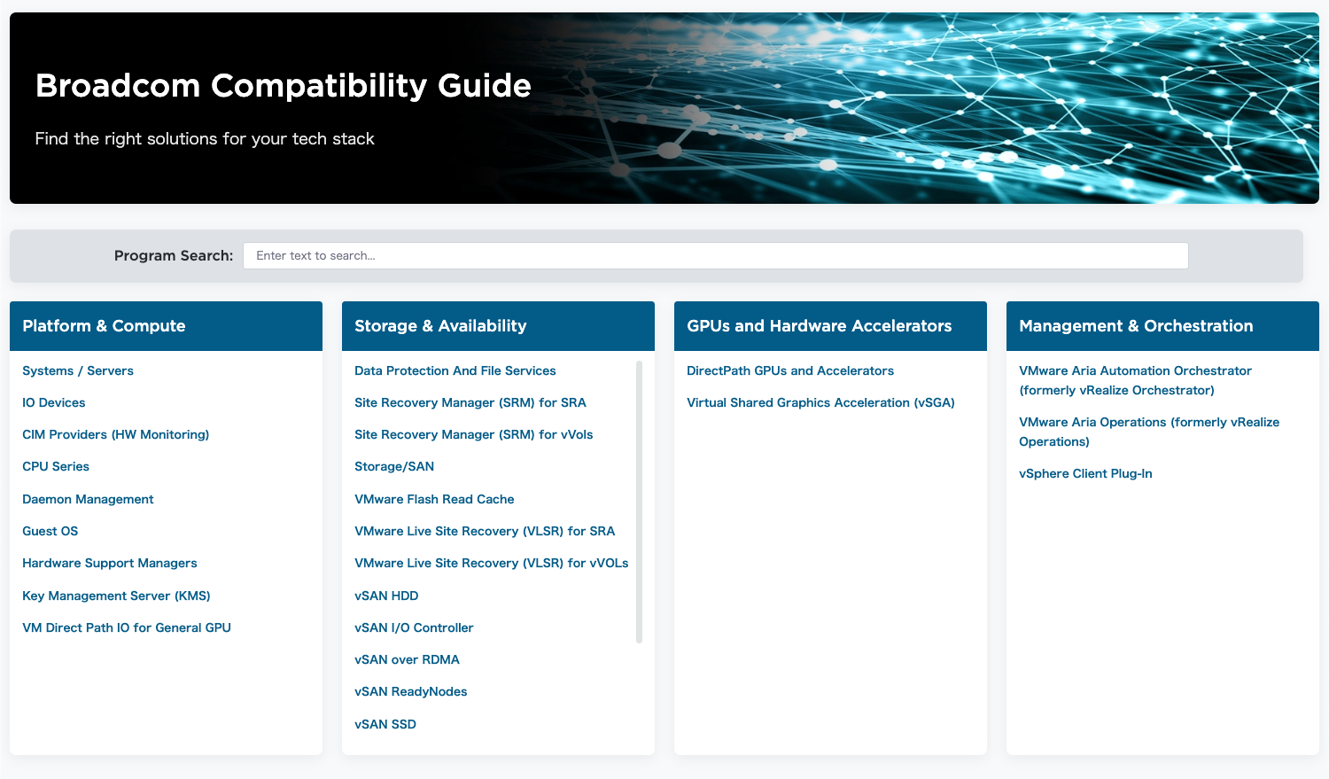This screenshot has width=1329, height=779.
Task: Open vSAN over RDMA compatibility
Action: click(407, 659)
